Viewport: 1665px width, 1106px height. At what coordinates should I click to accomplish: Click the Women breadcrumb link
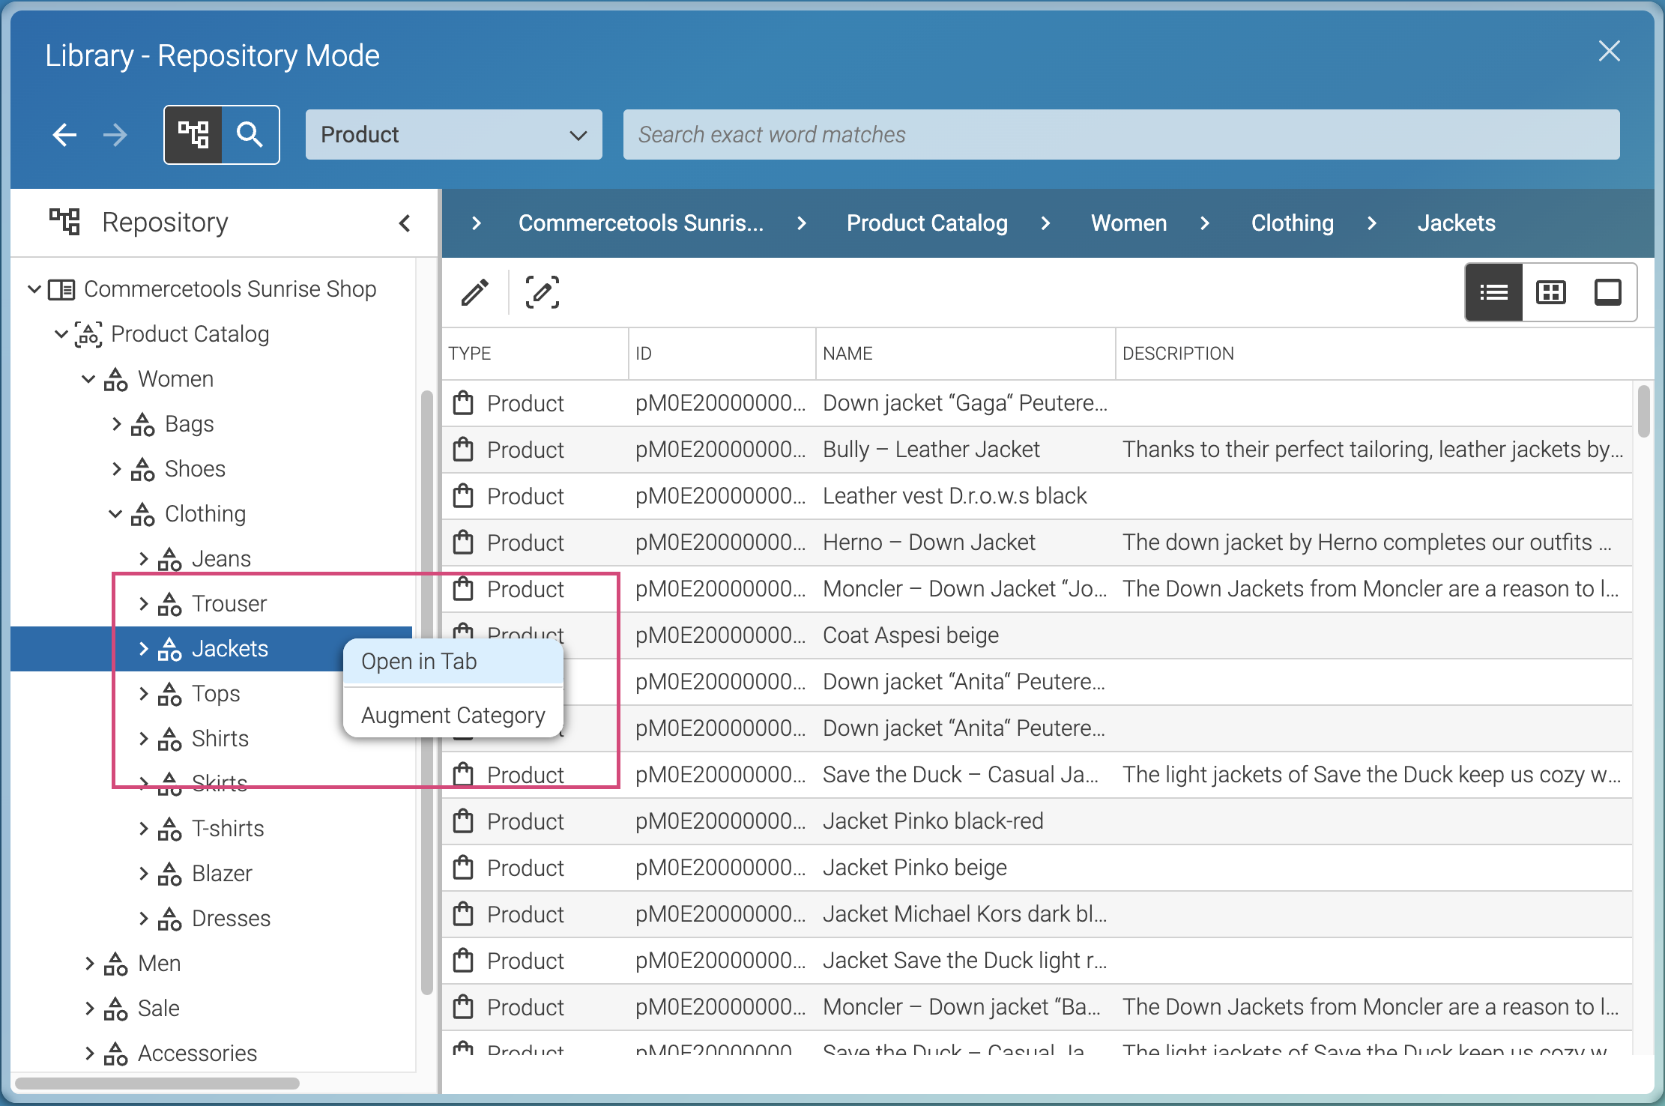point(1128,223)
